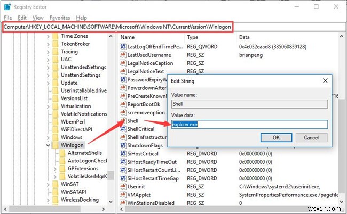Click the Winlogon folder icon in tree
Viewport: 347px width, 214px height.
[56, 145]
